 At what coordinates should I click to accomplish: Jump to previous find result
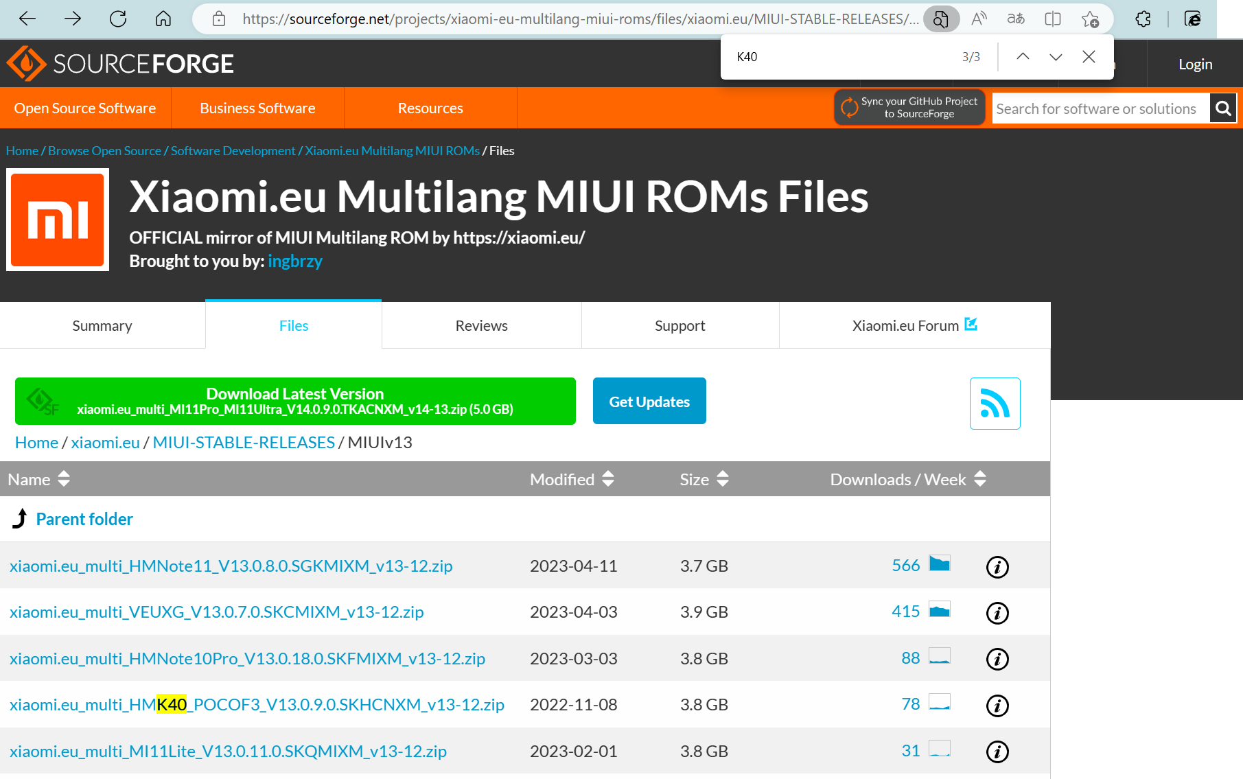(1023, 56)
